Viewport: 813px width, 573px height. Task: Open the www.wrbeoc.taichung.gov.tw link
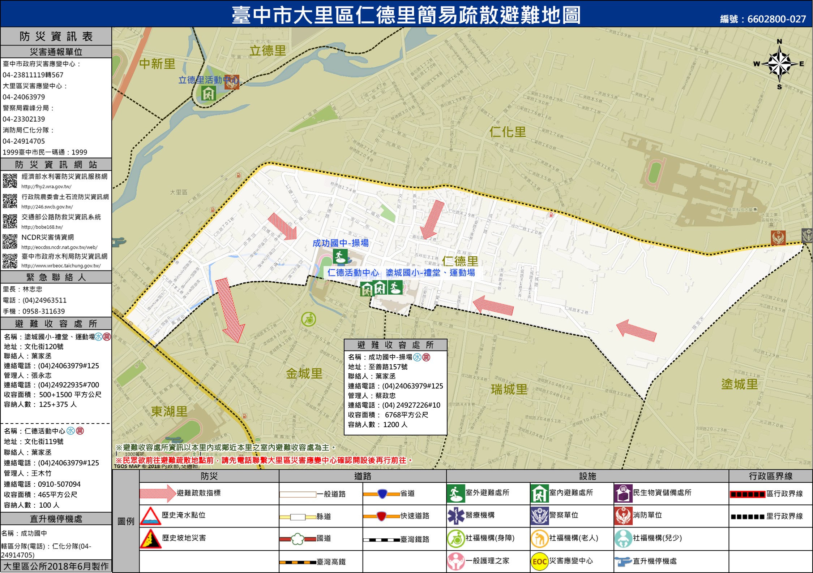[x=61, y=266]
